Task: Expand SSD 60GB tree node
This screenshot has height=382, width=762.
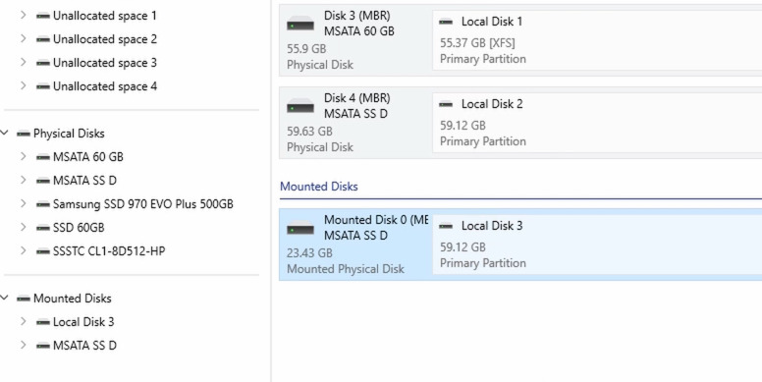Action: [23, 227]
